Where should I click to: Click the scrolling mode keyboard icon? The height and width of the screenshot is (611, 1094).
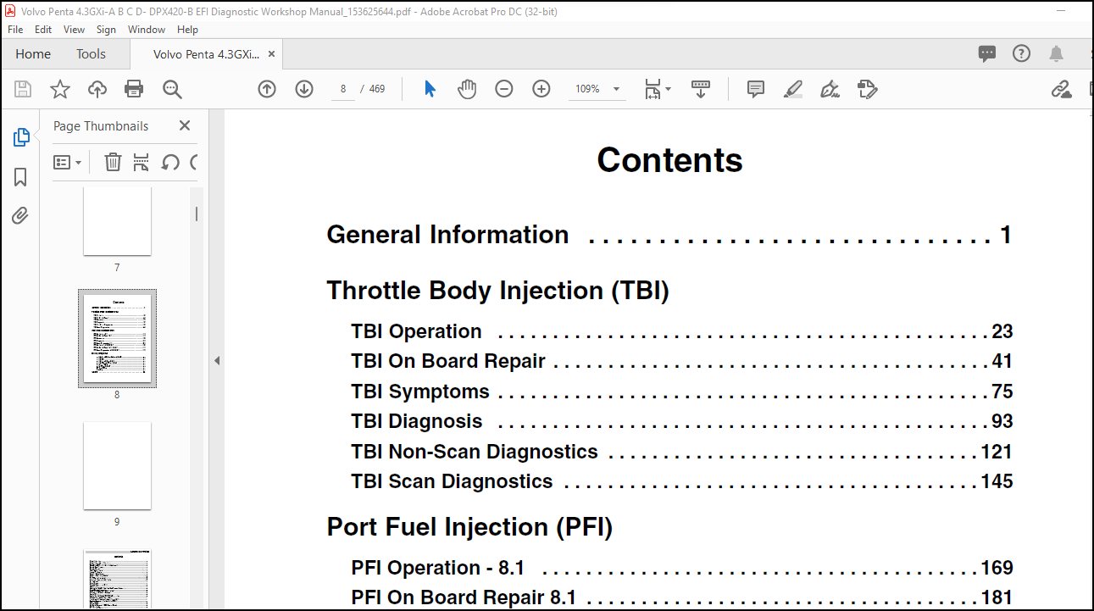click(701, 89)
